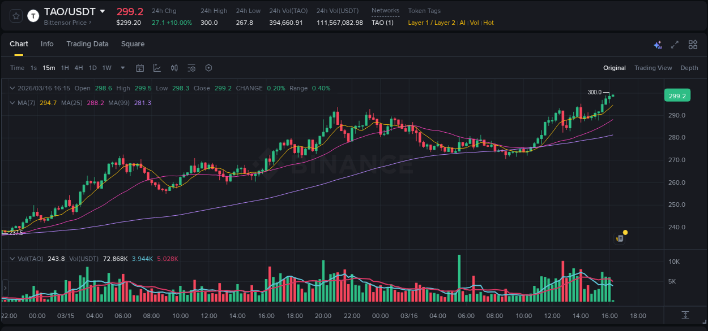The height and width of the screenshot is (331, 708).
Task: Expand chart to fullscreen with arrow icon
Action: (675, 44)
